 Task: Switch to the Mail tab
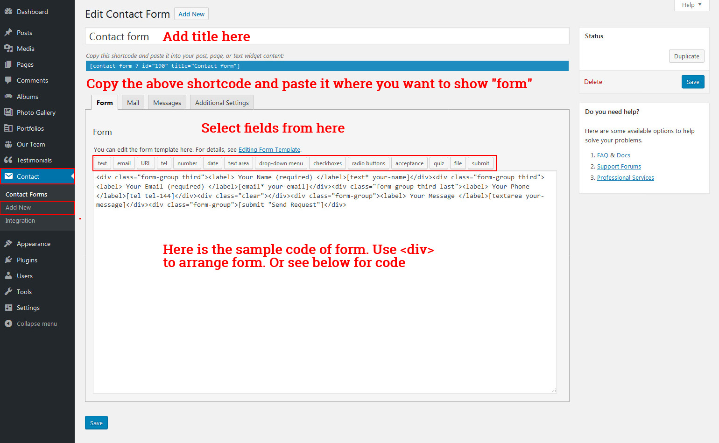[x=133, y=103]
